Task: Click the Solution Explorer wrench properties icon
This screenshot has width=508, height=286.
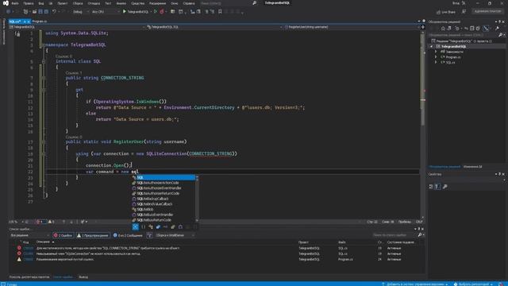Action: pos(497,29)
